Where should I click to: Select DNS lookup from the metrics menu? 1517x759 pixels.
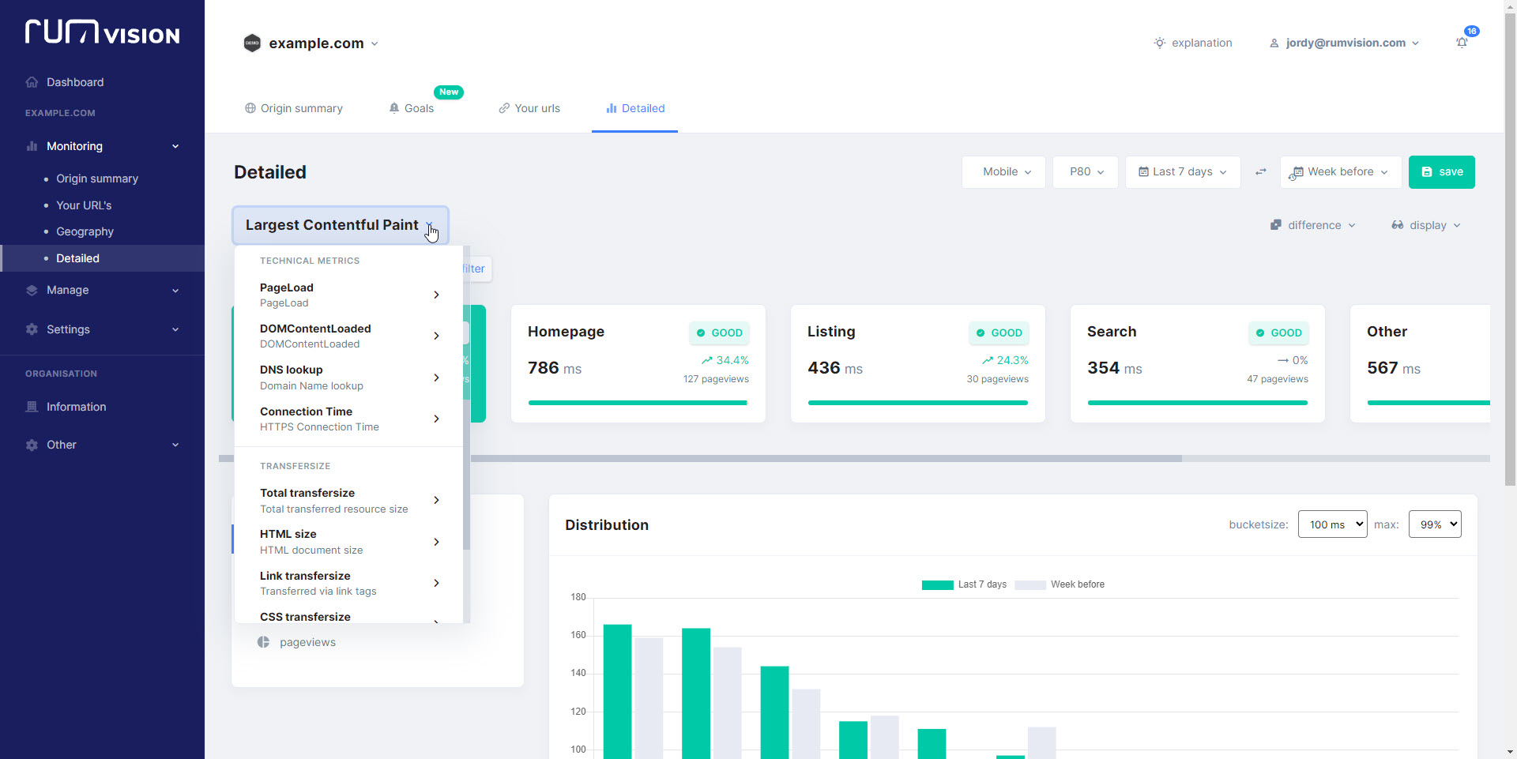(348, 378)
